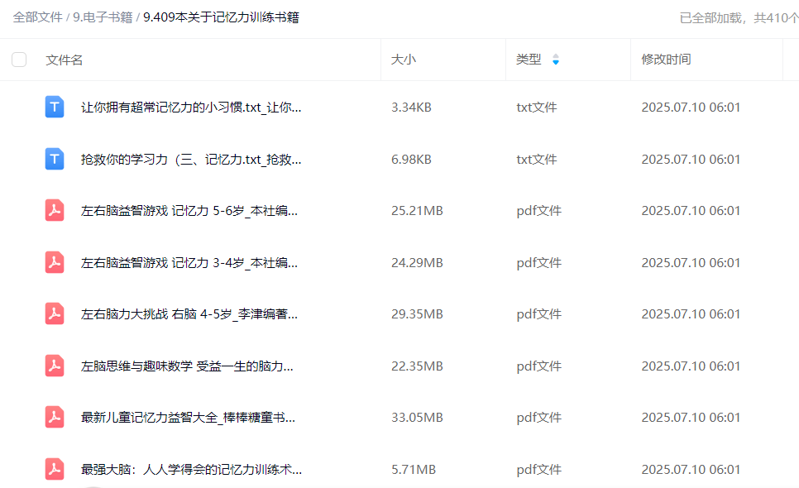This screenshot has width=799, height=488.
Task: Open 左右脑益智游戏 记忆力 5-6岁 PDF
Action: (x=189, y=211)
